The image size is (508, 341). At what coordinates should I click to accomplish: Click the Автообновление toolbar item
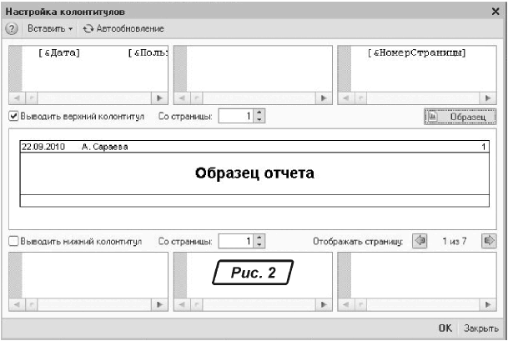(x=123, y=28)
